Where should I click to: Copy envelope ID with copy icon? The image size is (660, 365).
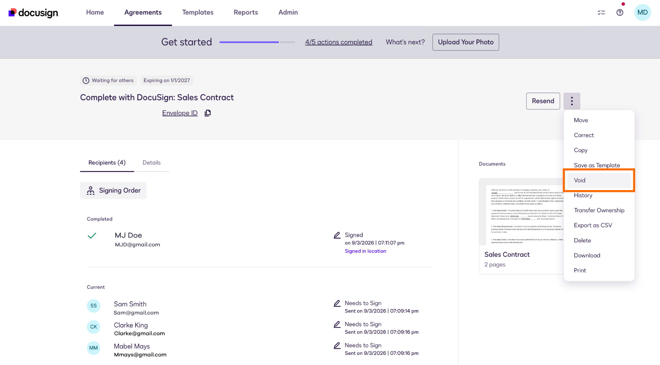point(208,113)
